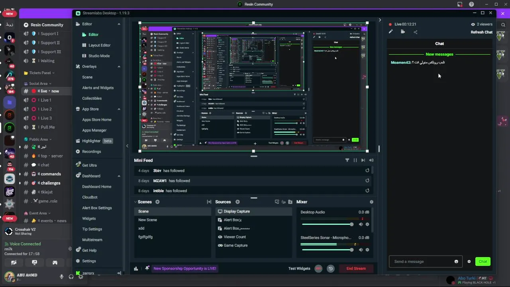
Task: Toggle studio mode icon in Sources header
Action: click(x=277, y=202)
